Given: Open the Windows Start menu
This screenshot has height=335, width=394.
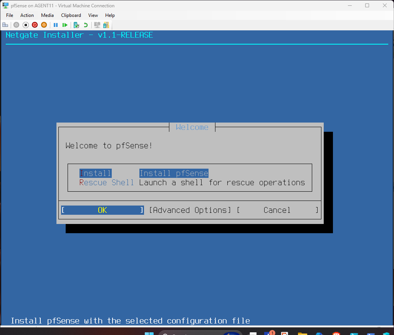Looking at the screenshot, I should 149,332.
